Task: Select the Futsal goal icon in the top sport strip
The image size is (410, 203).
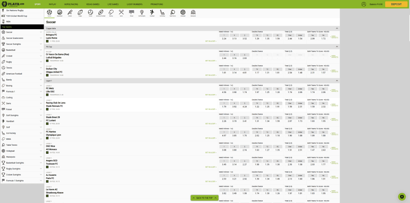Action: pos(131,12)
